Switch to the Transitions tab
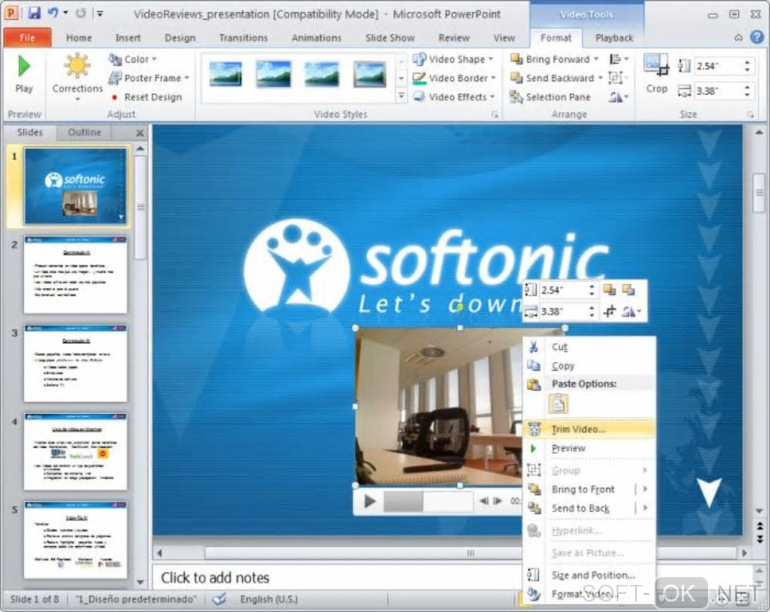 (243, 38)
